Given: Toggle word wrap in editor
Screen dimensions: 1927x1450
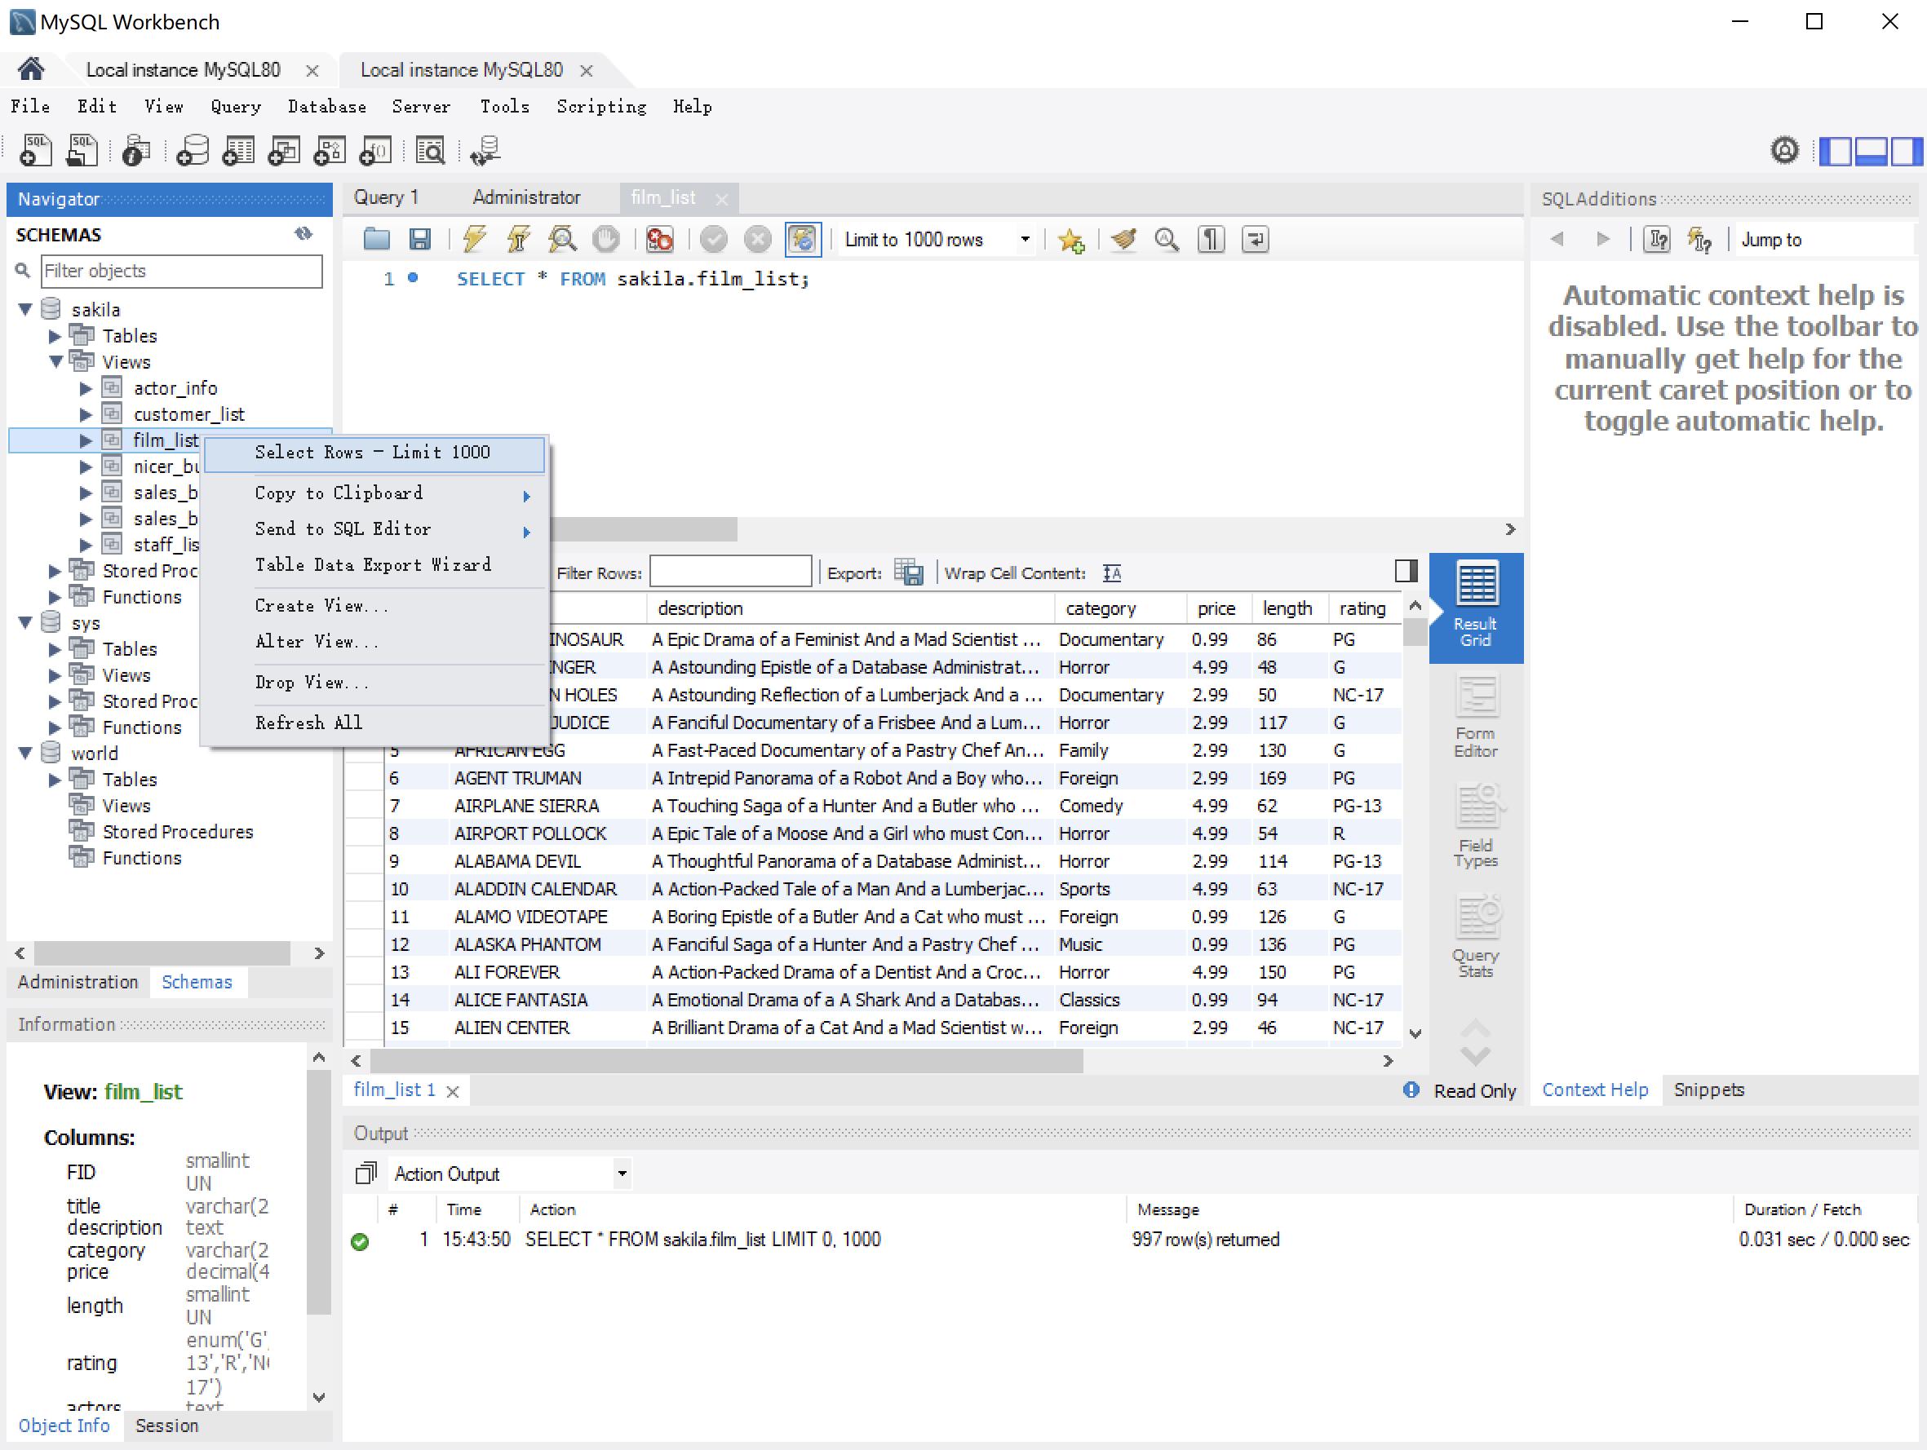Looking at the screenshot, I should coord(1255,239).
